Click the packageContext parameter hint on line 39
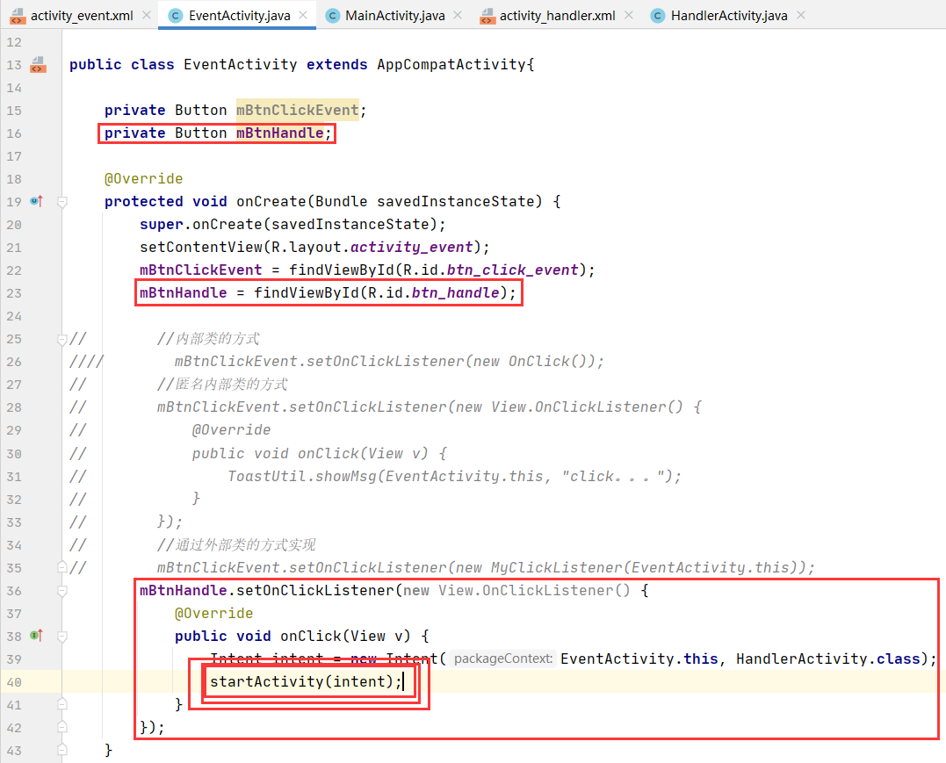This screenshot has height=763, width=946. [x=503, y=659]
